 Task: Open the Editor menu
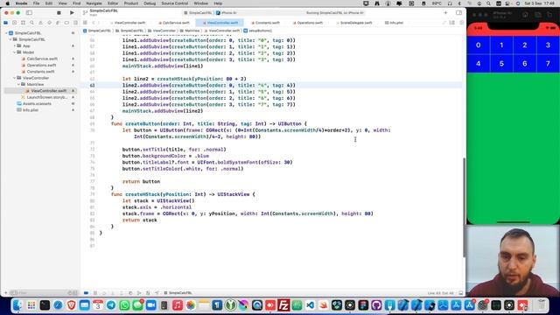click(x=113, y=3)
